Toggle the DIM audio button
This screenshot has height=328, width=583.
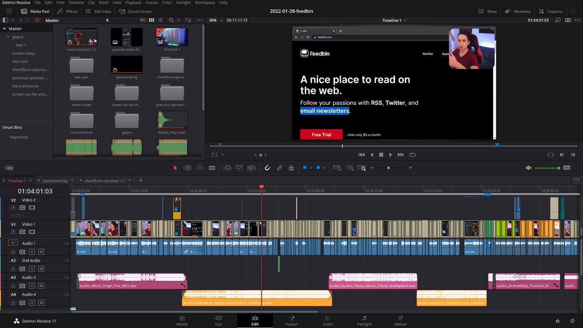[x=566, y=168]
